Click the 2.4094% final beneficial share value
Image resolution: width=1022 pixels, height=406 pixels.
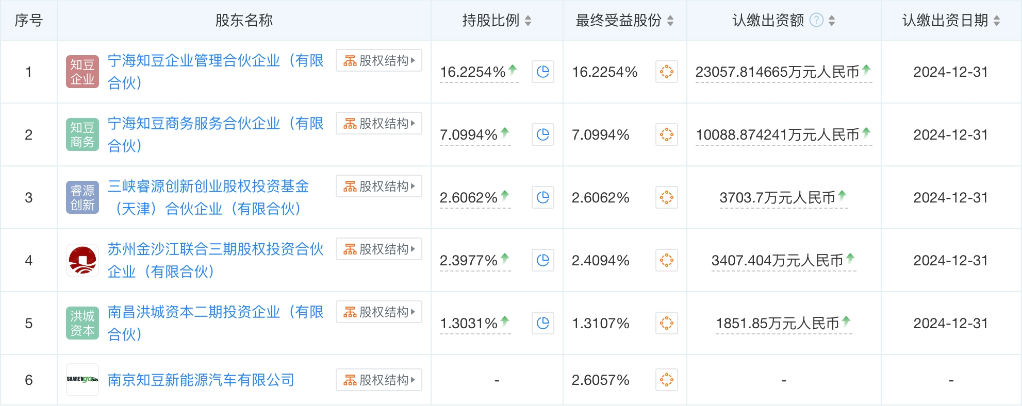pos(601,261)
